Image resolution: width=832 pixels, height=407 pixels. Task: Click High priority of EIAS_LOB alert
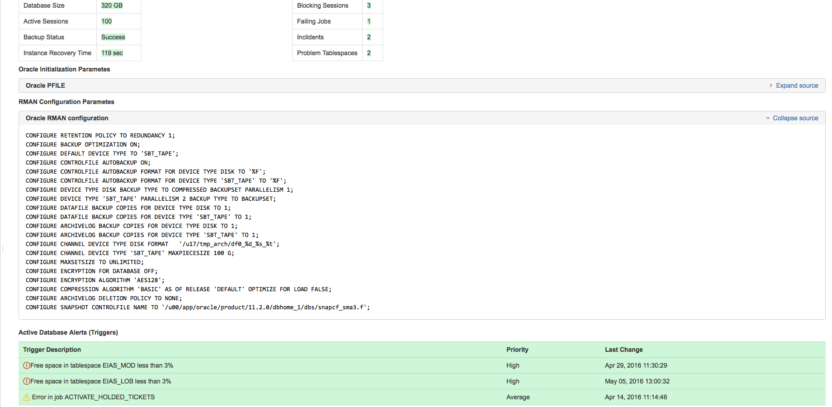point(513,381)
